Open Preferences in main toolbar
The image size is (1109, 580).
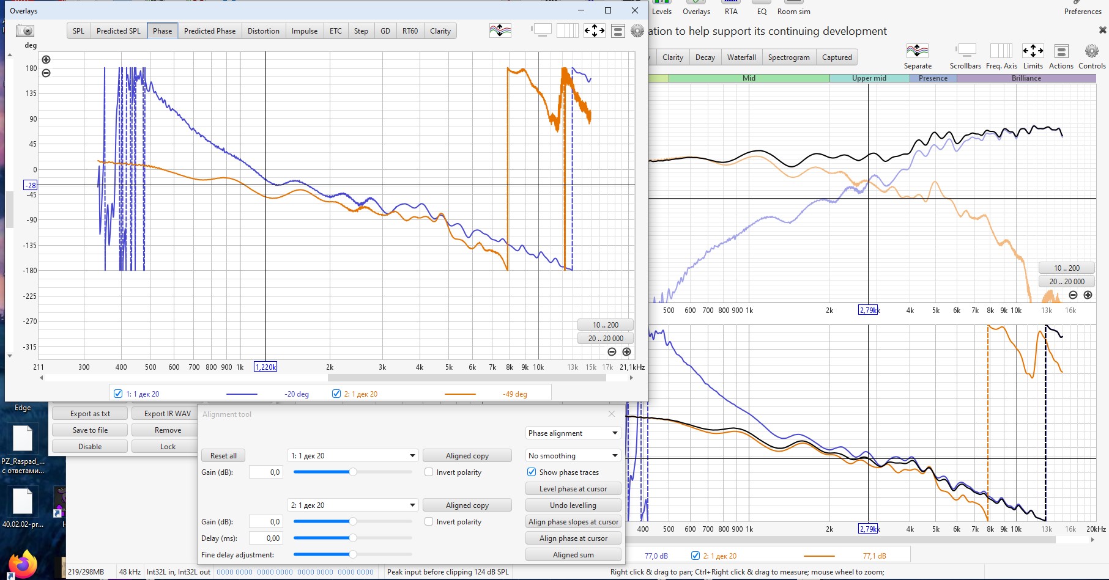(x=1083, y=8)
